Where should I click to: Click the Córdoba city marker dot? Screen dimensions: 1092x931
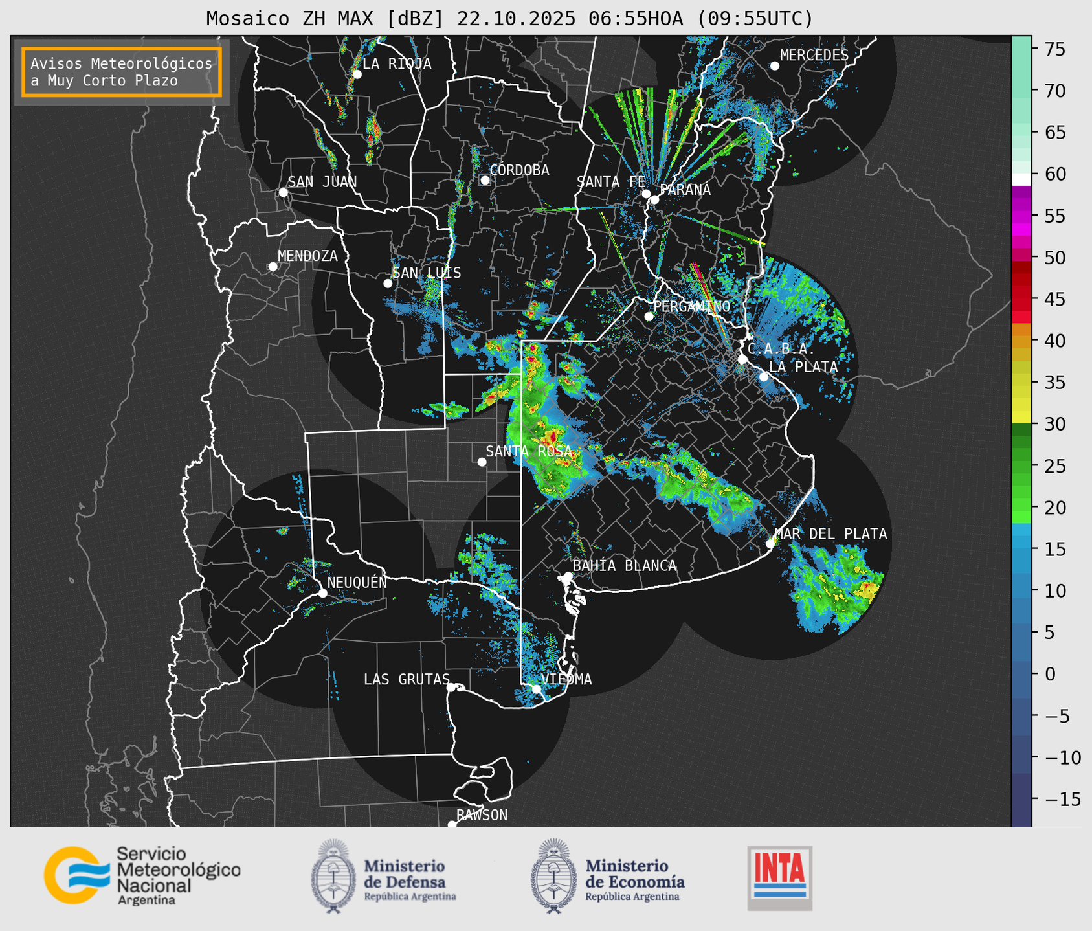click(x=485, y=180)
